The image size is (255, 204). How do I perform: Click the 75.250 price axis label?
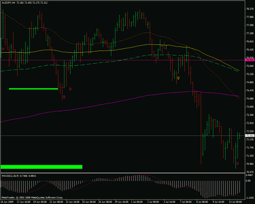coord(250,74)
